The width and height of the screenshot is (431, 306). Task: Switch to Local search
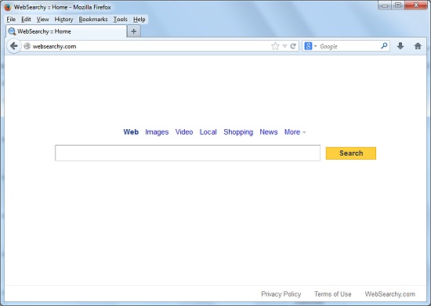(208, 132)
